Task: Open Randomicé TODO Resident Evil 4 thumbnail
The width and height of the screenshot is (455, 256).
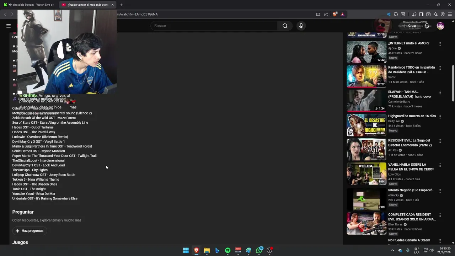Action: point(366,76)
